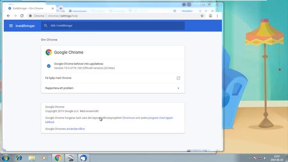Click the blue round taskbar icon
Screen dimensions: 288x162
click(x=84, y=158)
